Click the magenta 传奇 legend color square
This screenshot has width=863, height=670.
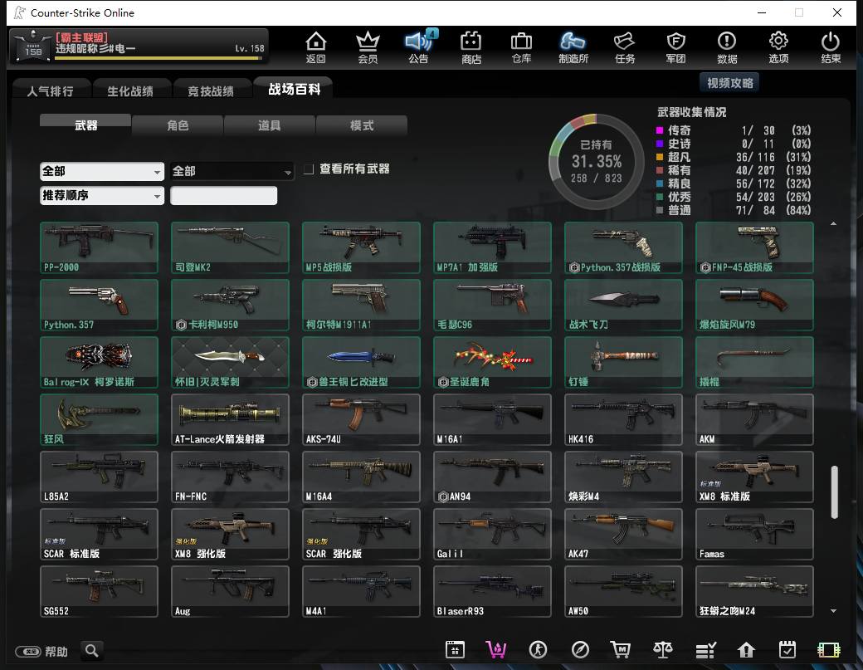660,130
